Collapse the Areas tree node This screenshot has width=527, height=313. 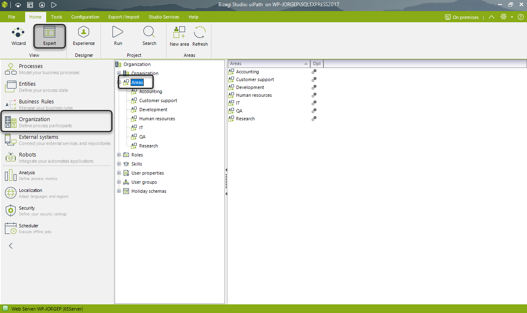point(119,82)
